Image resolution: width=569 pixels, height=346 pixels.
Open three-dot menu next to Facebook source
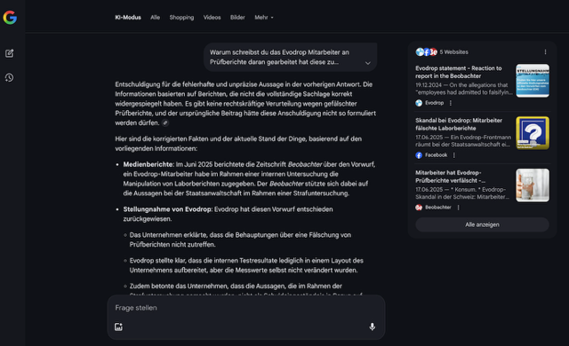[454, 155]
